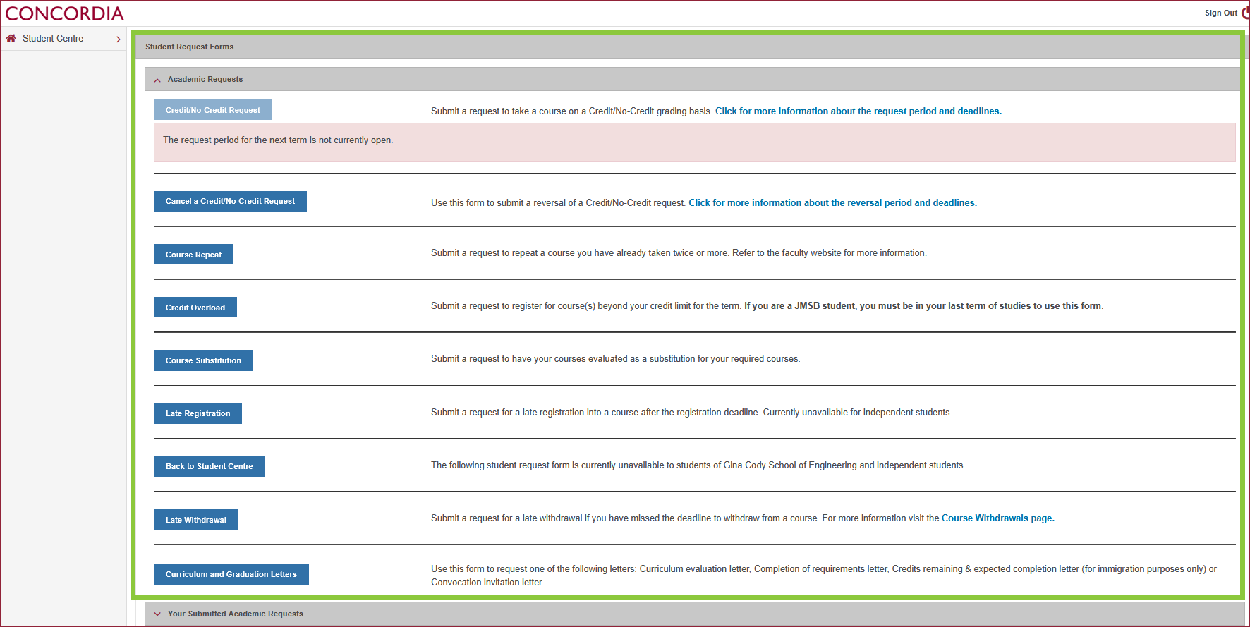This screenshot has height=627, width=1250.
Task: Click the Late Registration description text
Action: coord(691,413)
